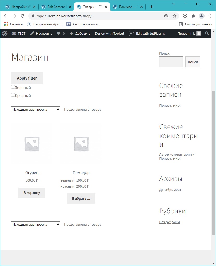The width and height of the screenshot is (216, 266).
Task: Reload the page with the refresh icon
Action: click(23, 16)
